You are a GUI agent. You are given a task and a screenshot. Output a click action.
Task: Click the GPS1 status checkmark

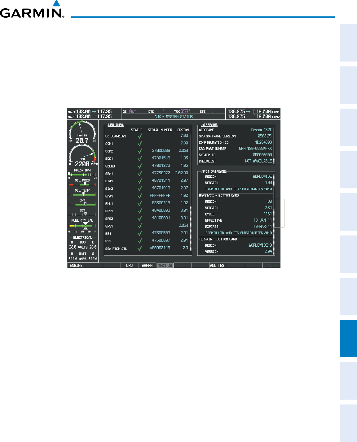click(x=140, y=211)
